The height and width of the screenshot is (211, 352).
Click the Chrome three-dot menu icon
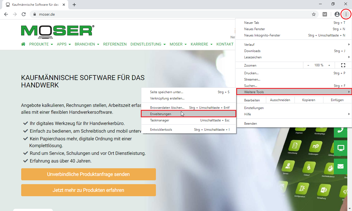click(346, 14)
